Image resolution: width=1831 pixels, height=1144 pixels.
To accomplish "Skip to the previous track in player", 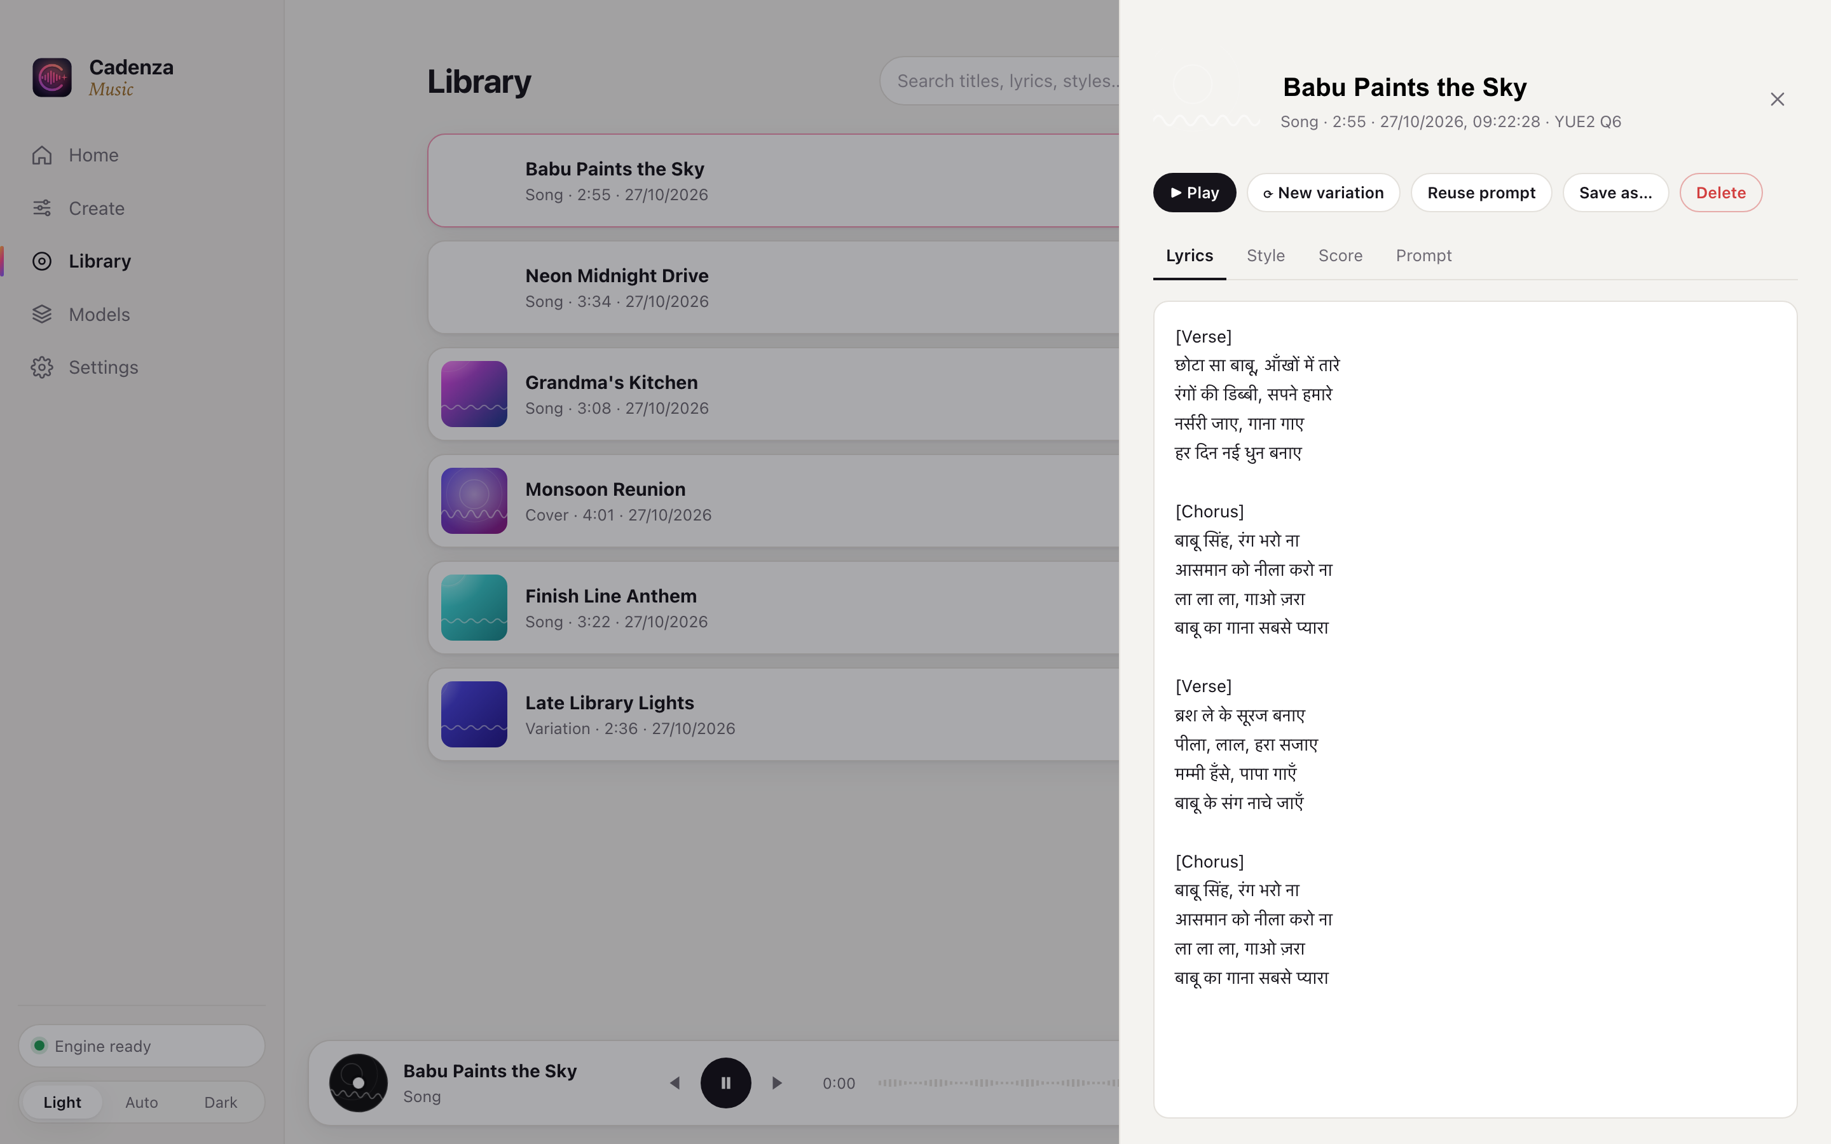I will pos(675,1083).
